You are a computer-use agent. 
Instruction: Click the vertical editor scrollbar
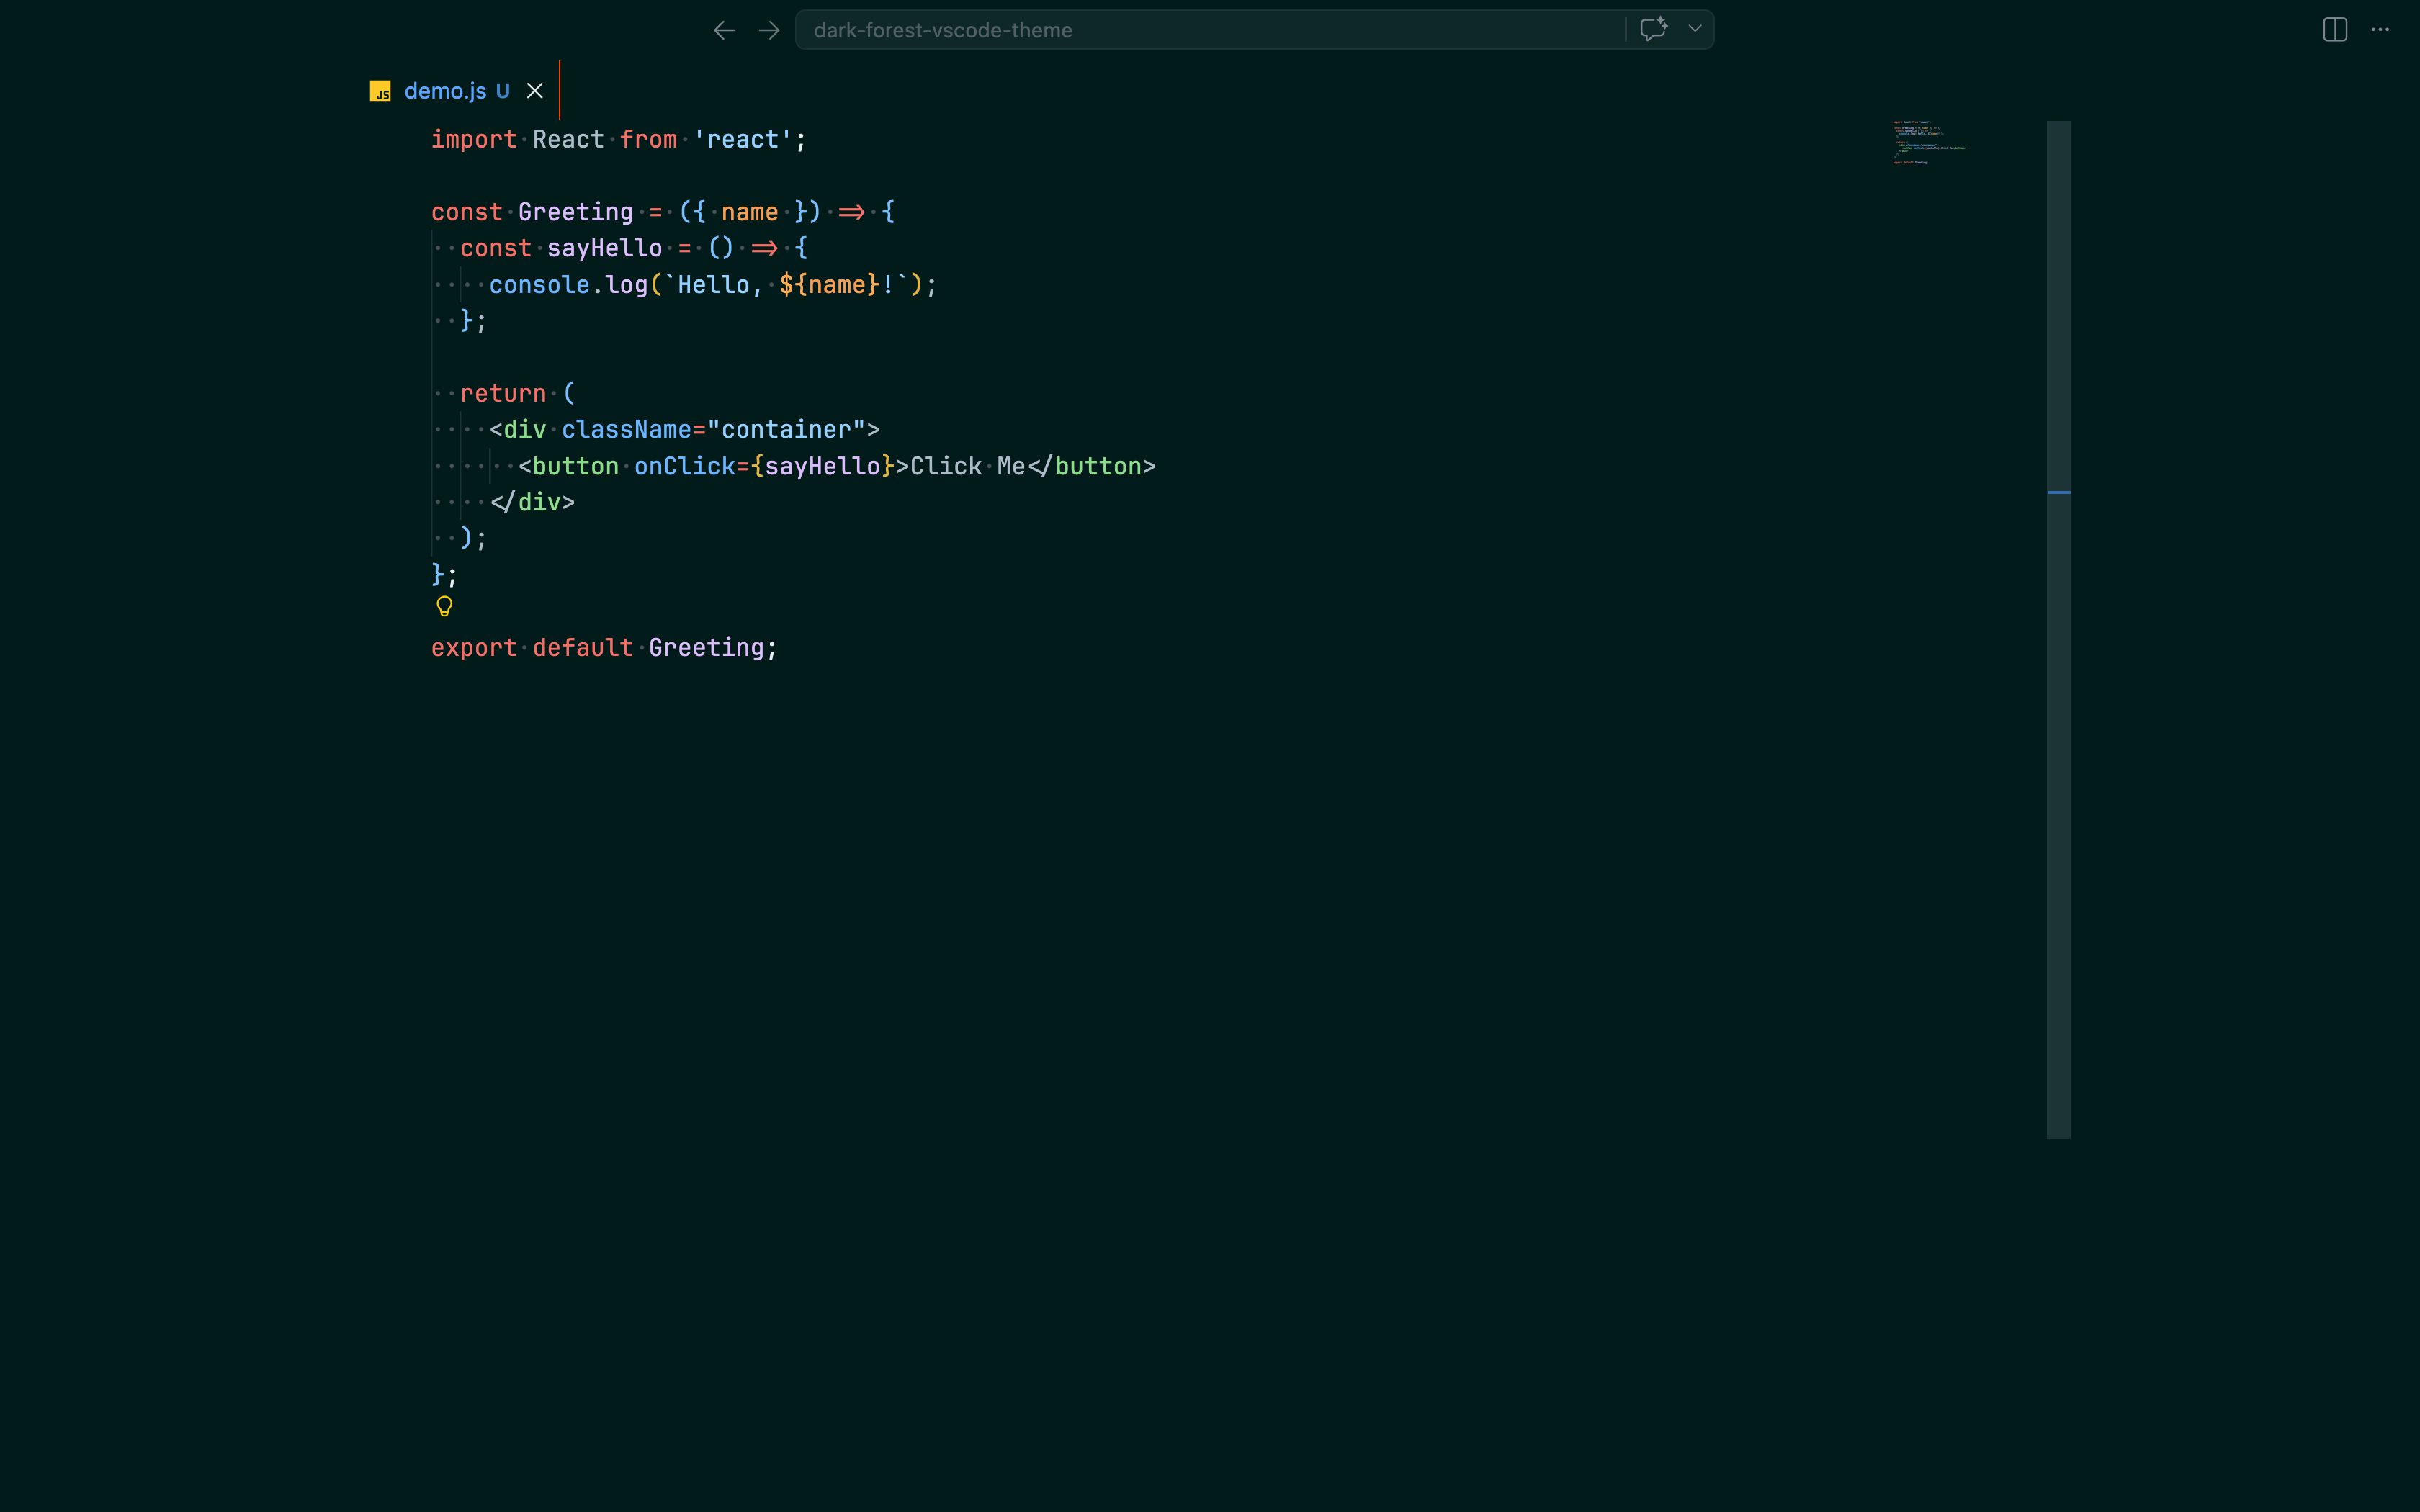(2058, 629)
